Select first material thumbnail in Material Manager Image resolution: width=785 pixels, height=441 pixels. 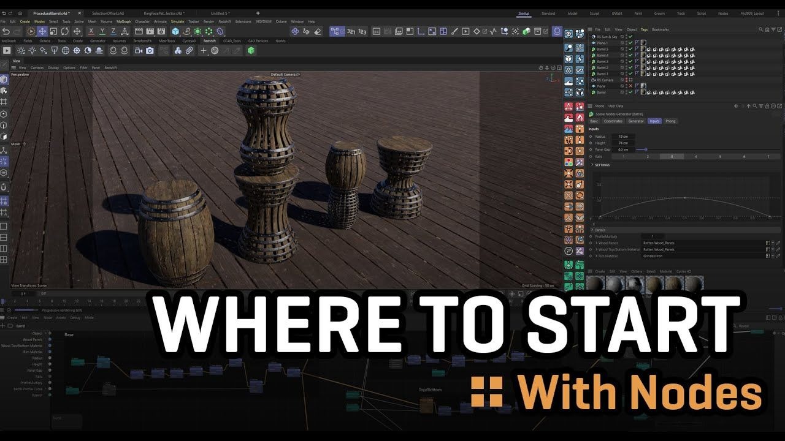coord(596,283)
